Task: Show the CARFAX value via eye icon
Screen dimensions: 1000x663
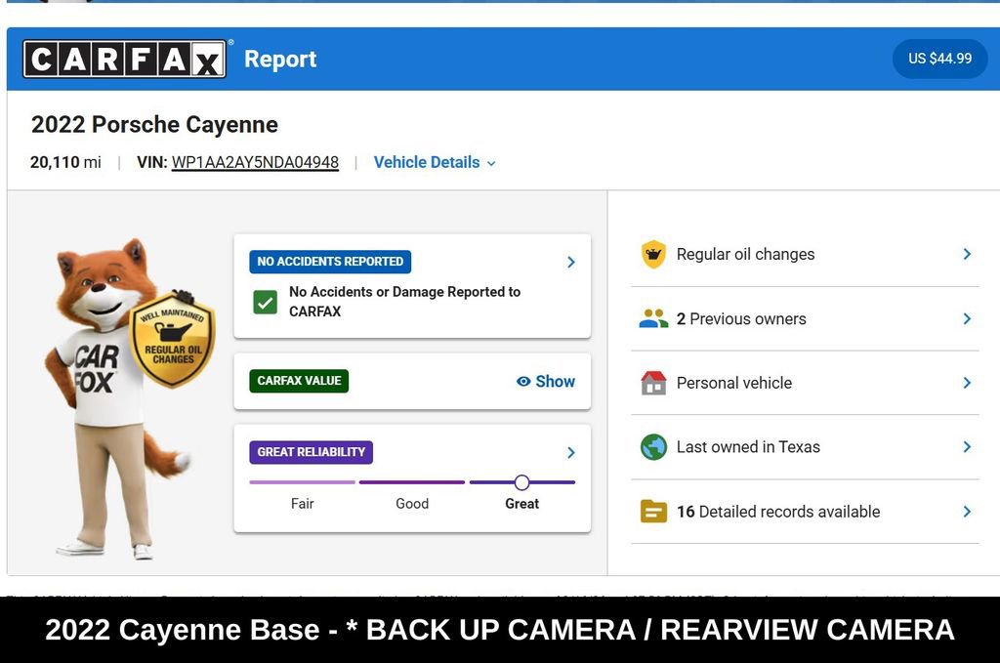Action: tap(545, 381)
